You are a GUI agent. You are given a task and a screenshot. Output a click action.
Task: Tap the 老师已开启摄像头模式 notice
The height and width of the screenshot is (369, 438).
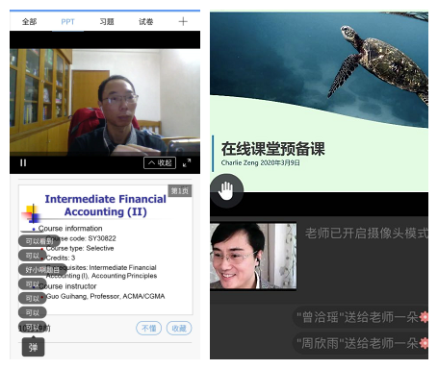point(366,233)
